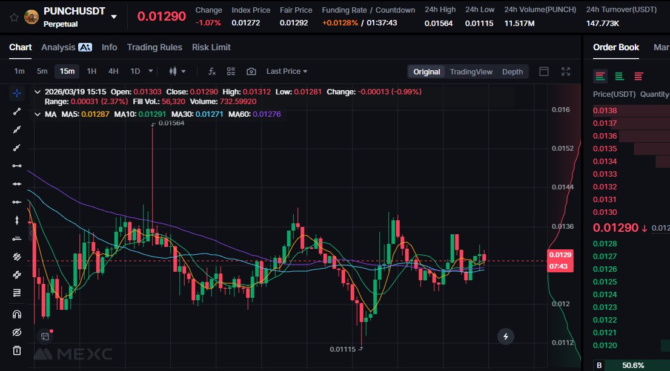Open the Trading Rules tab
Screen dimensions: 670x371
click(x=154, y=47)
